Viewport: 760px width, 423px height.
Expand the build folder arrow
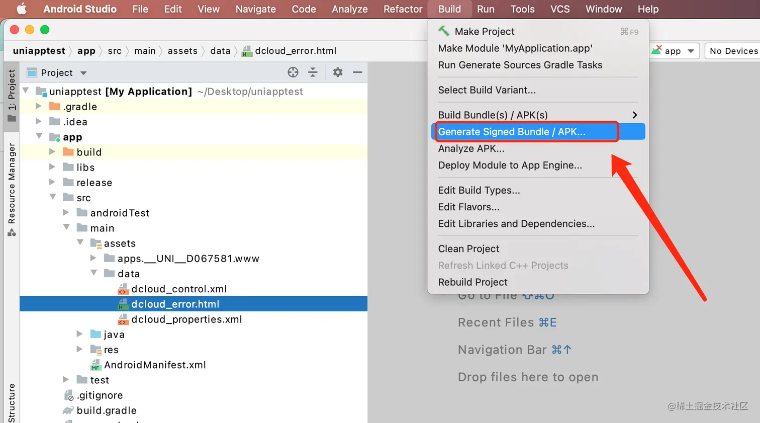(52, 151)
